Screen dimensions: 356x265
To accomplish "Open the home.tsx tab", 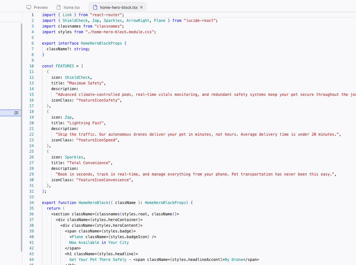I will (71, 7).
